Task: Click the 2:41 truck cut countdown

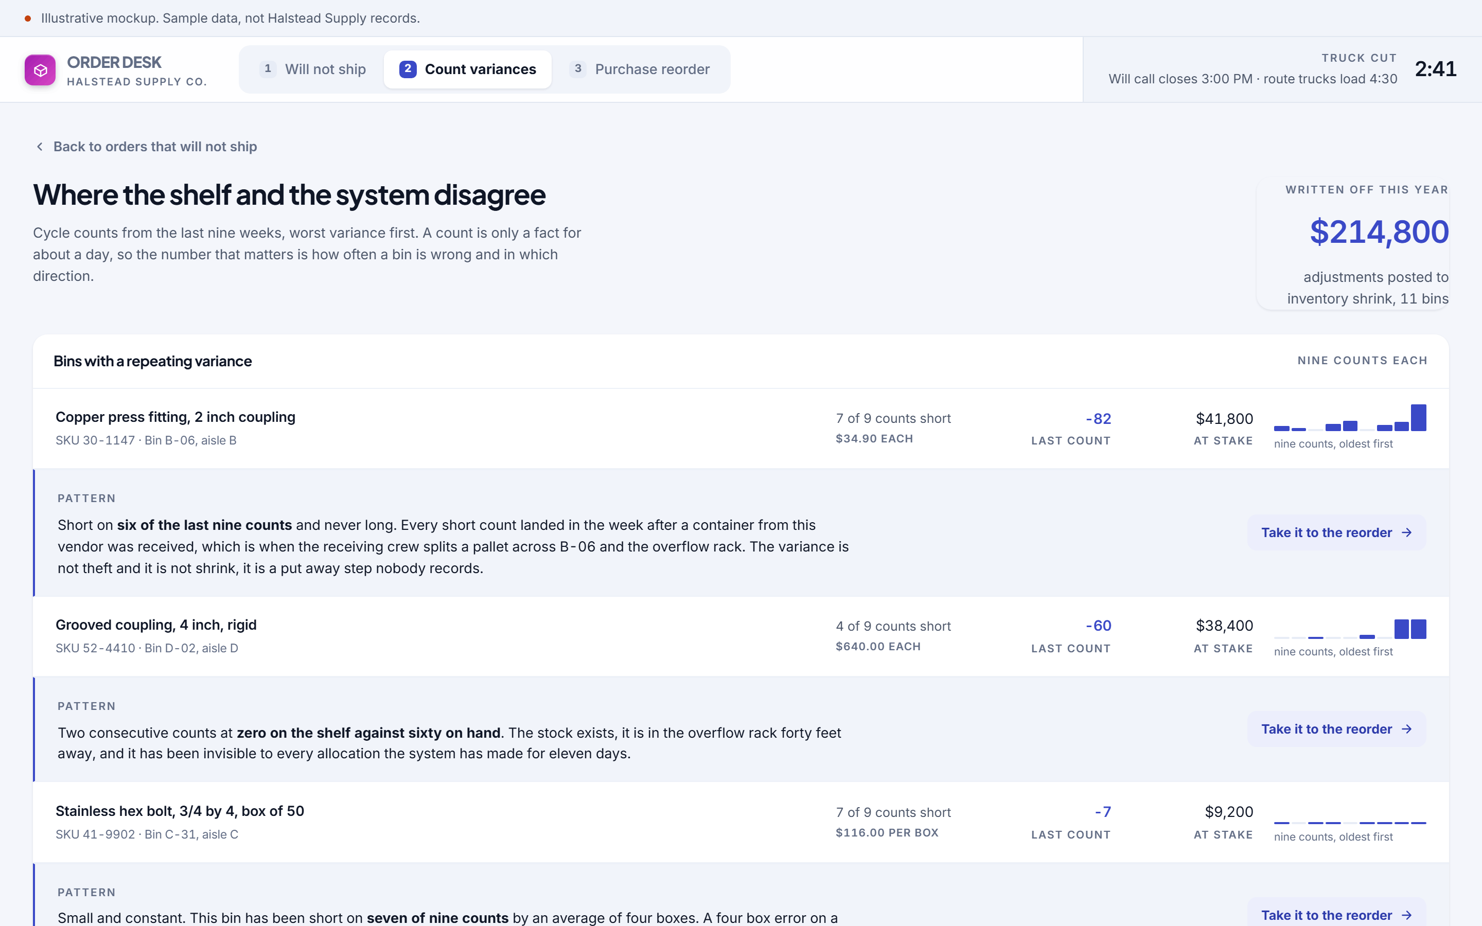Action: 1436,68
